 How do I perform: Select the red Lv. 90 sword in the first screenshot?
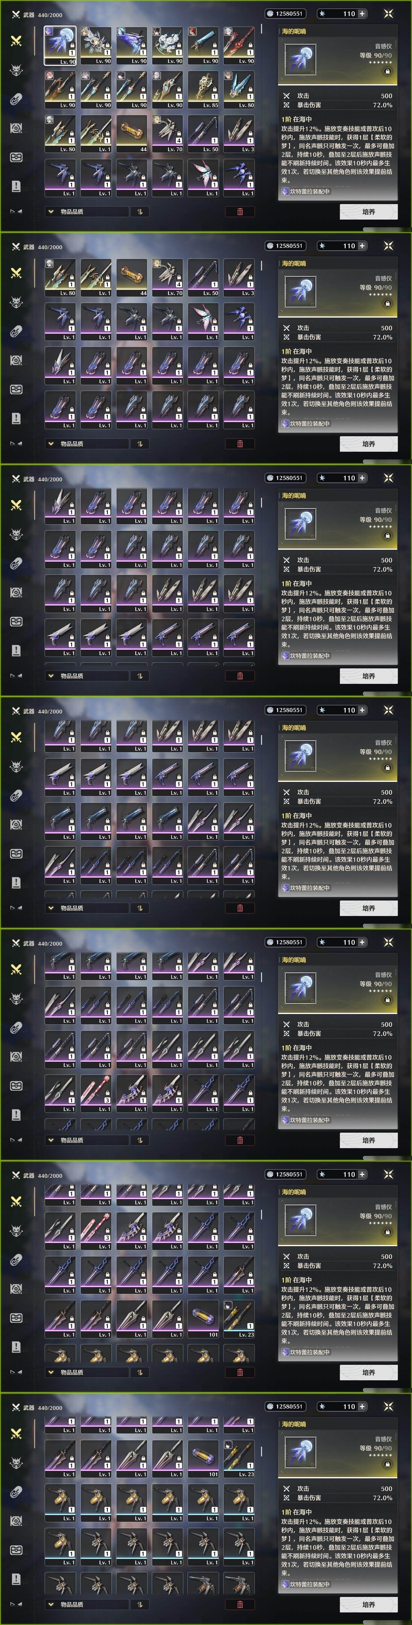[239, 45]
